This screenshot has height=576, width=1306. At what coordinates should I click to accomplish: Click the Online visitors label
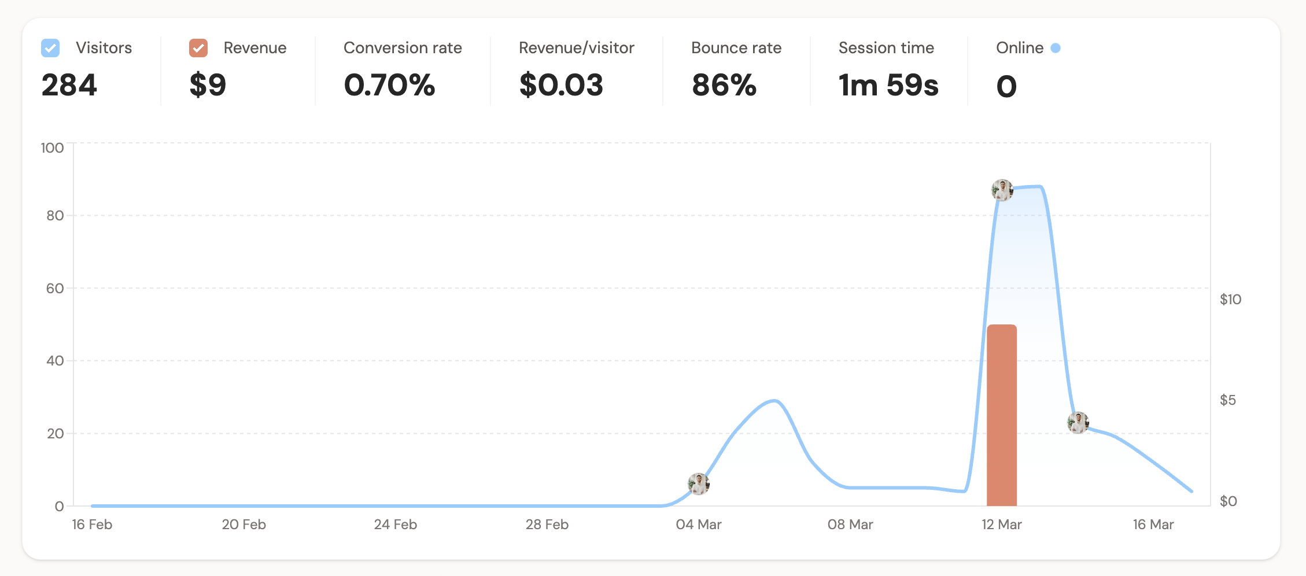pyautogui.click(x=1019, y=48)
